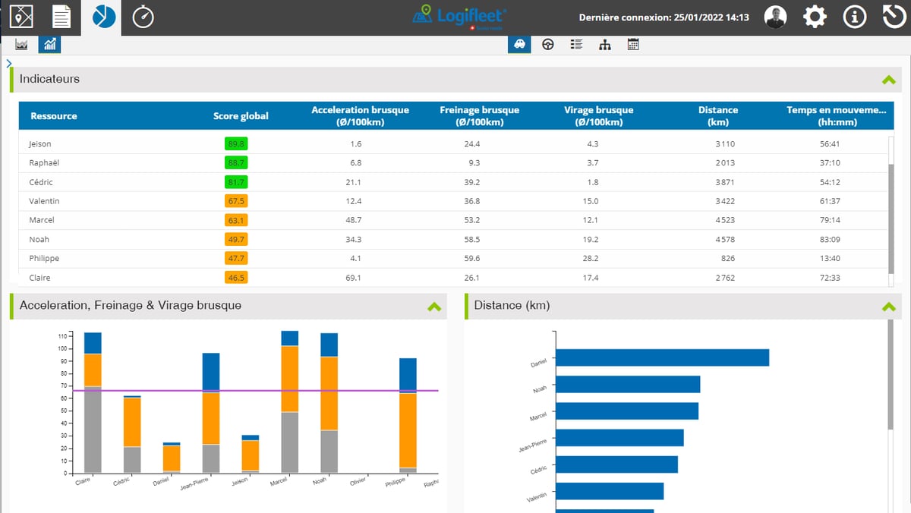Select the steering wheel driver icon
This screenshot has width=911, height=513.
point(547,44)
